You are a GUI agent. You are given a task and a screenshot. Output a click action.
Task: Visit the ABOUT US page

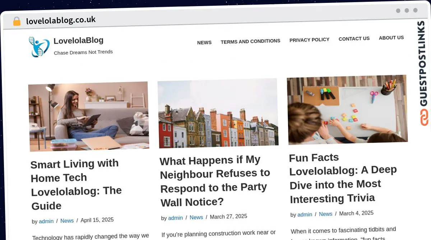(391, 38)
